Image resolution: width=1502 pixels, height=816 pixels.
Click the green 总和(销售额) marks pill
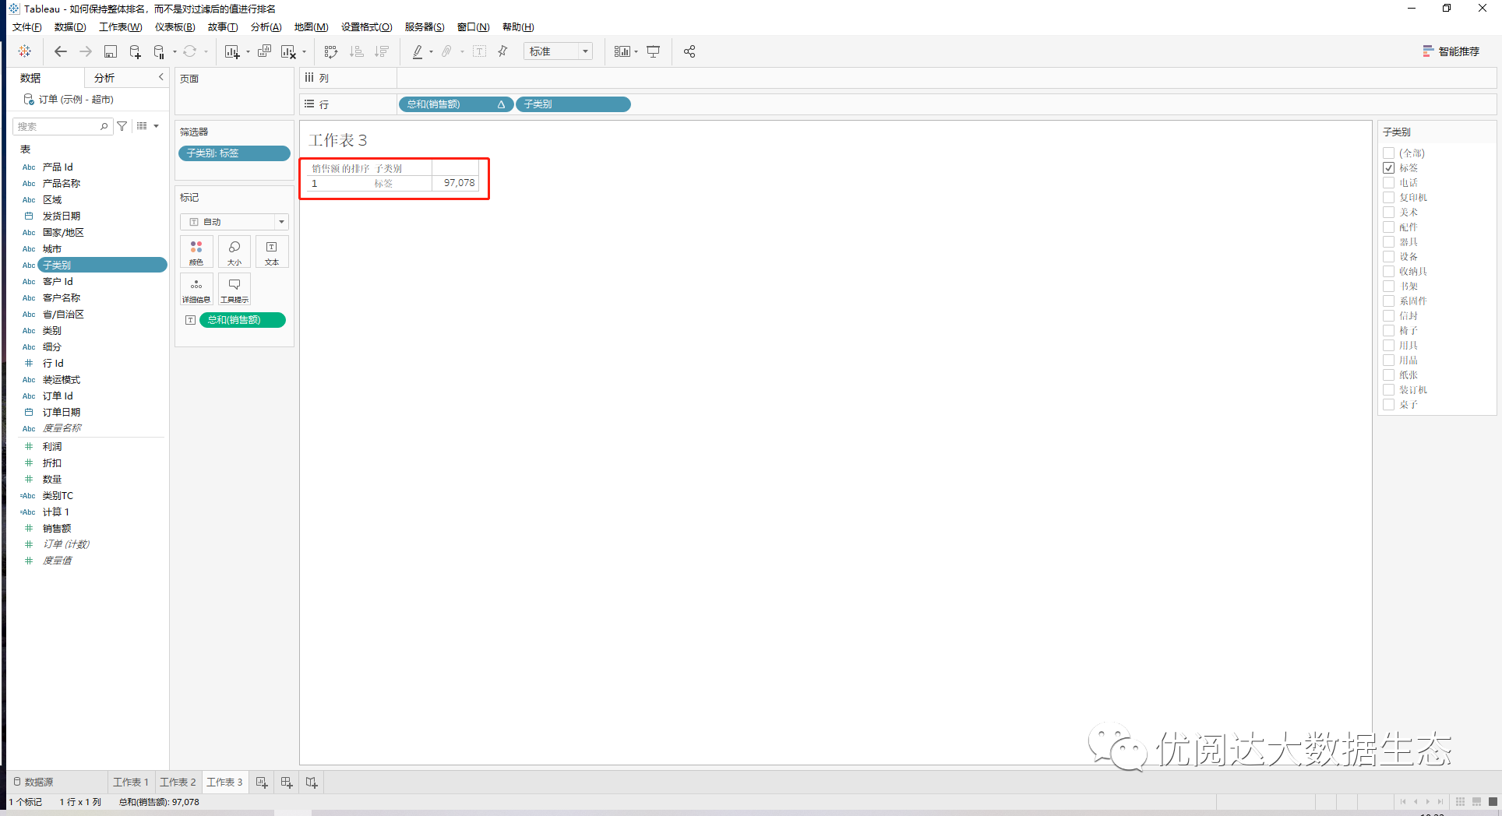coord(242,320)
